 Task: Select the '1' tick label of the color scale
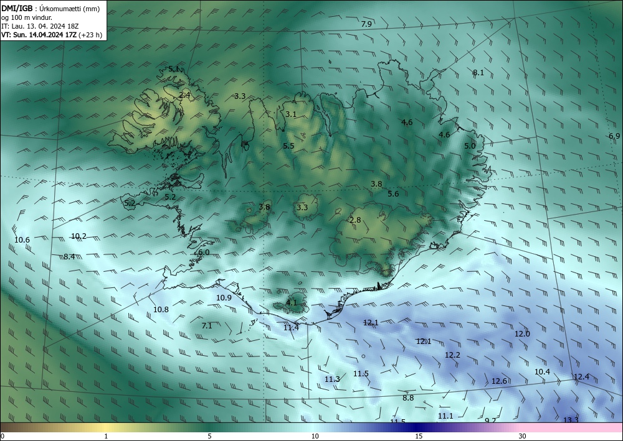click(106, 437)
